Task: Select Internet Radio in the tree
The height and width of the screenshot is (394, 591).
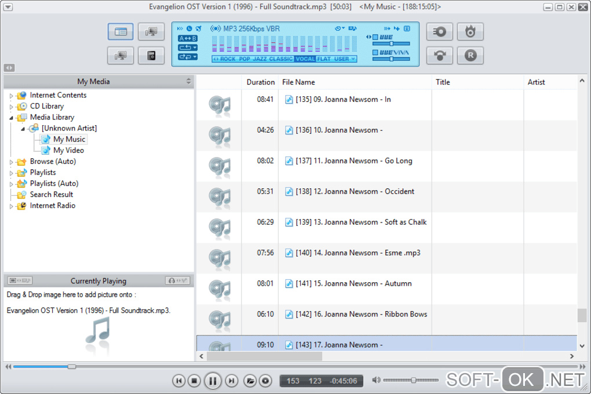Action: click(52, 206)
